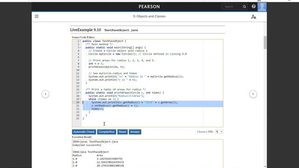Click the scrollbar down arrow
Image resolution: width=299 pixels, height=168 pixels.
pos(265,167)
